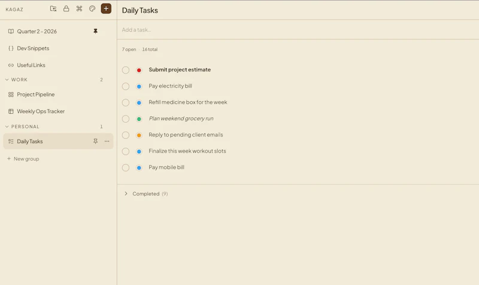Tick the Plan weekend grocery run task
The width and height of the screenshot is (479, 285).
click(126, 119)
